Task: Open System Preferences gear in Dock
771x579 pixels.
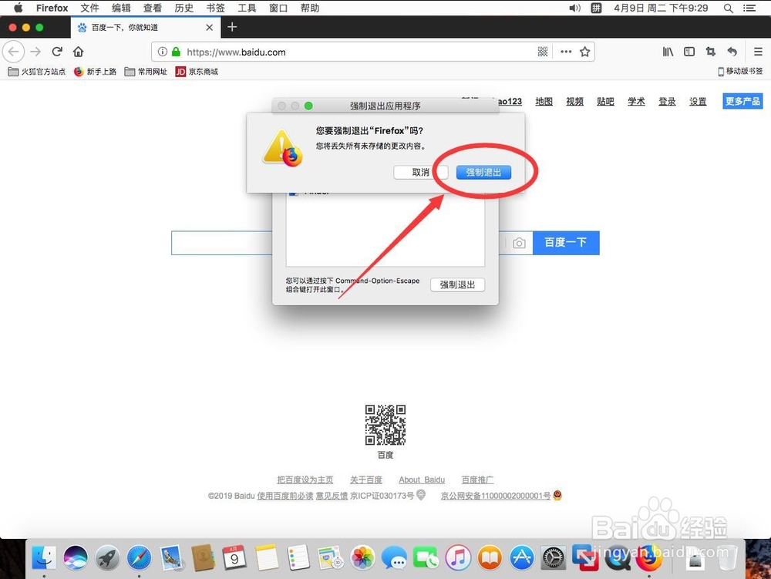Action: (x=554, y=558)
